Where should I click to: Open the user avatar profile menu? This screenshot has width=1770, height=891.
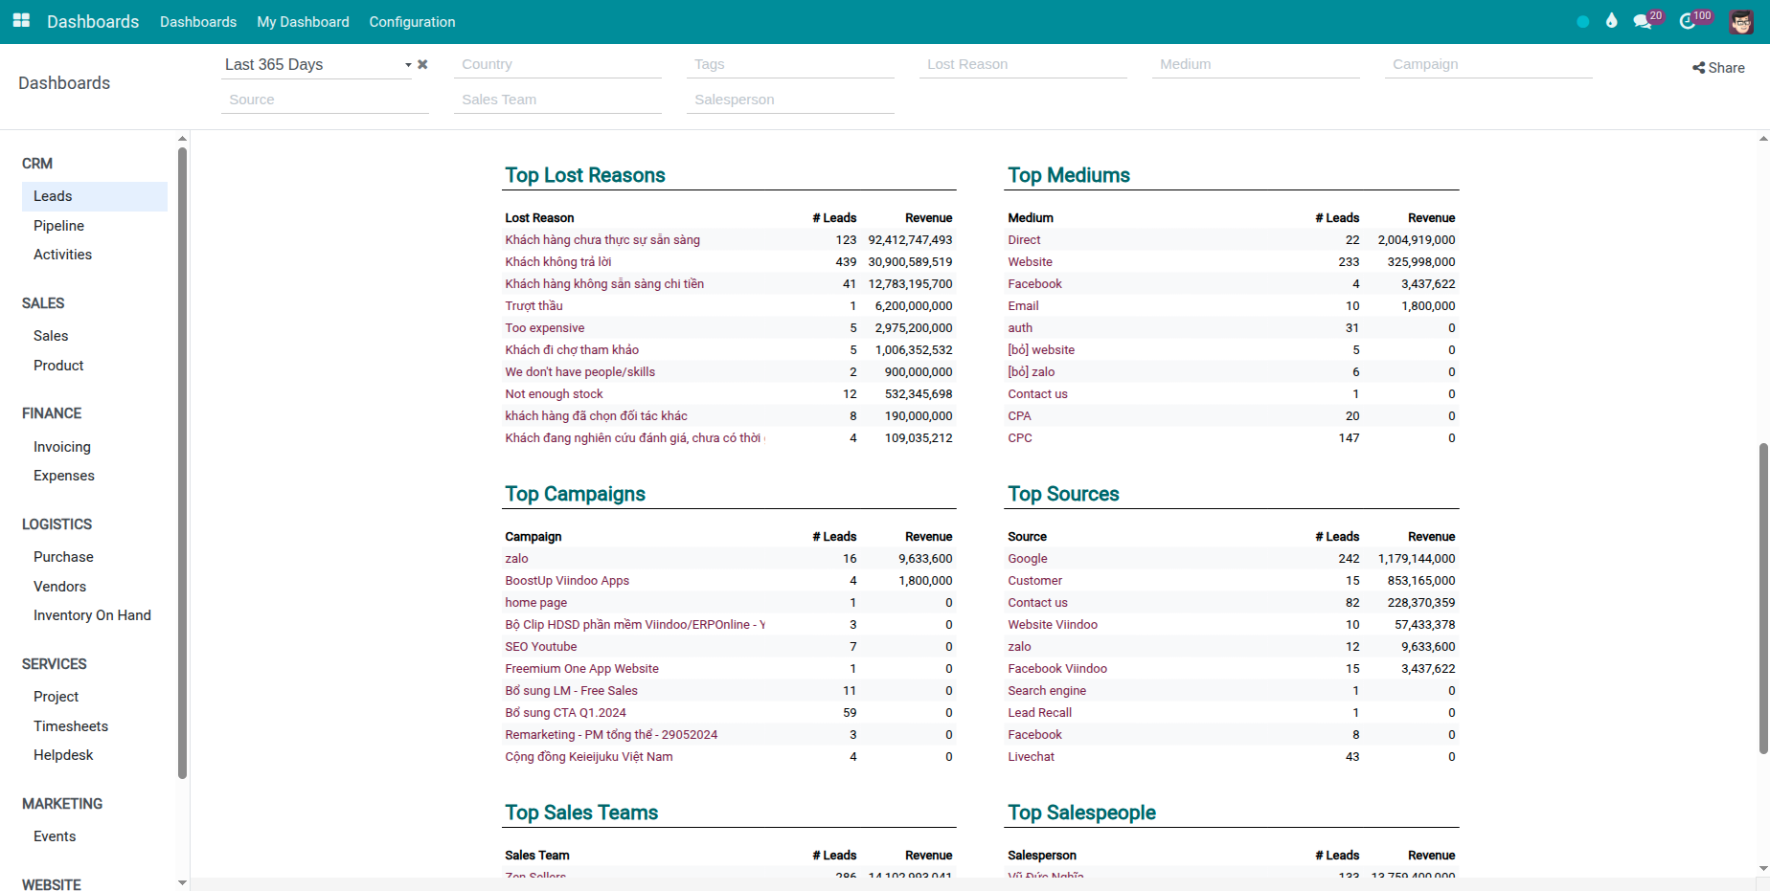[1740, 21]
